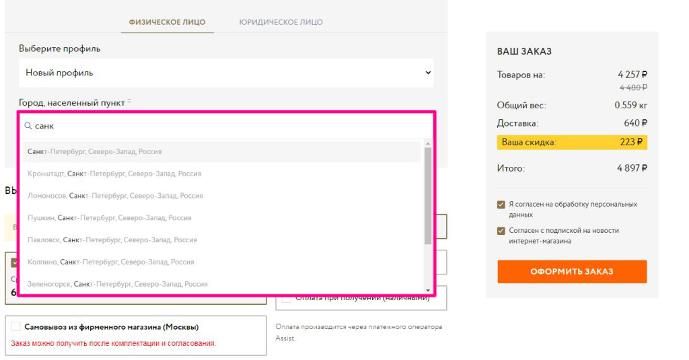Viewport: 689px width, 360px height.
Task: Uncheck the newsletter subscription checkbox
Action: pyautogui.click(x=501, y=231)
